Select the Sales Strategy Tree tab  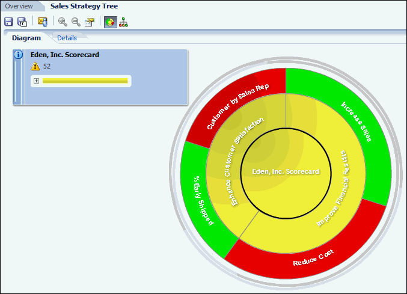coord(84,6)
